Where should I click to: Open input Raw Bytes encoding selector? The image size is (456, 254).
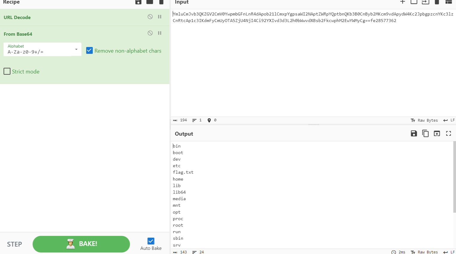pos(424,120)
